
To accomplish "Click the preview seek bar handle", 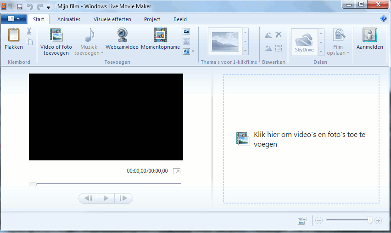I will click(x=33, y=184).
